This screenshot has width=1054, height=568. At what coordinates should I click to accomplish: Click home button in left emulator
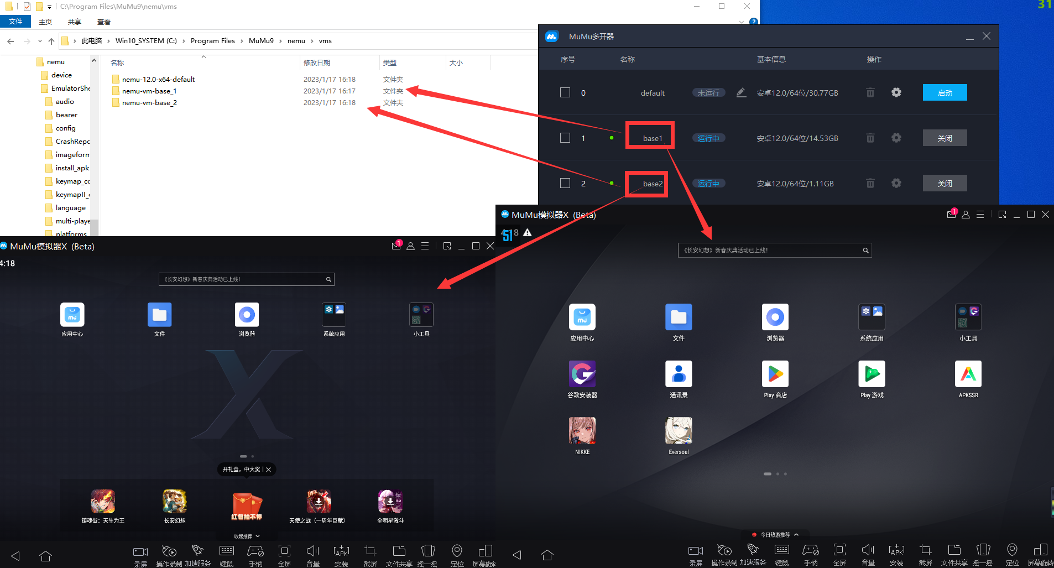46,555
